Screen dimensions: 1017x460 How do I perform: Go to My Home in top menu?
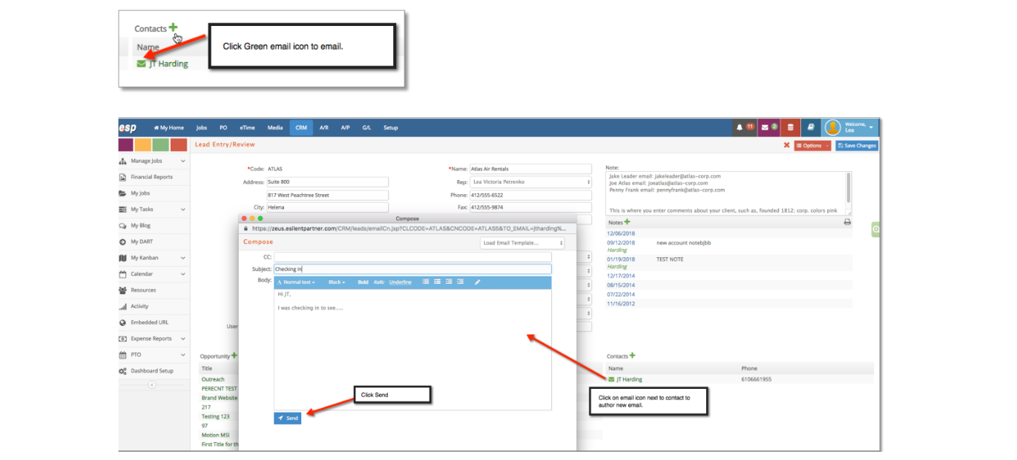169,127
